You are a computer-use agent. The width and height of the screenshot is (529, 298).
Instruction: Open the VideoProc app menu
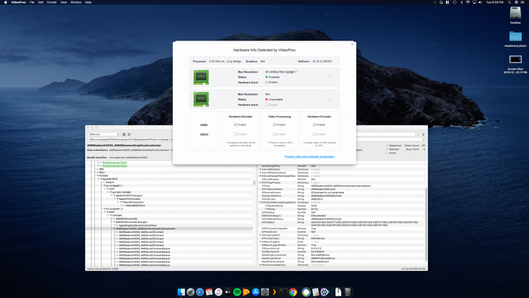(18, 2)
